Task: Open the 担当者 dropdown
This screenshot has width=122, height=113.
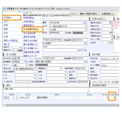Action: pos(81,33)
